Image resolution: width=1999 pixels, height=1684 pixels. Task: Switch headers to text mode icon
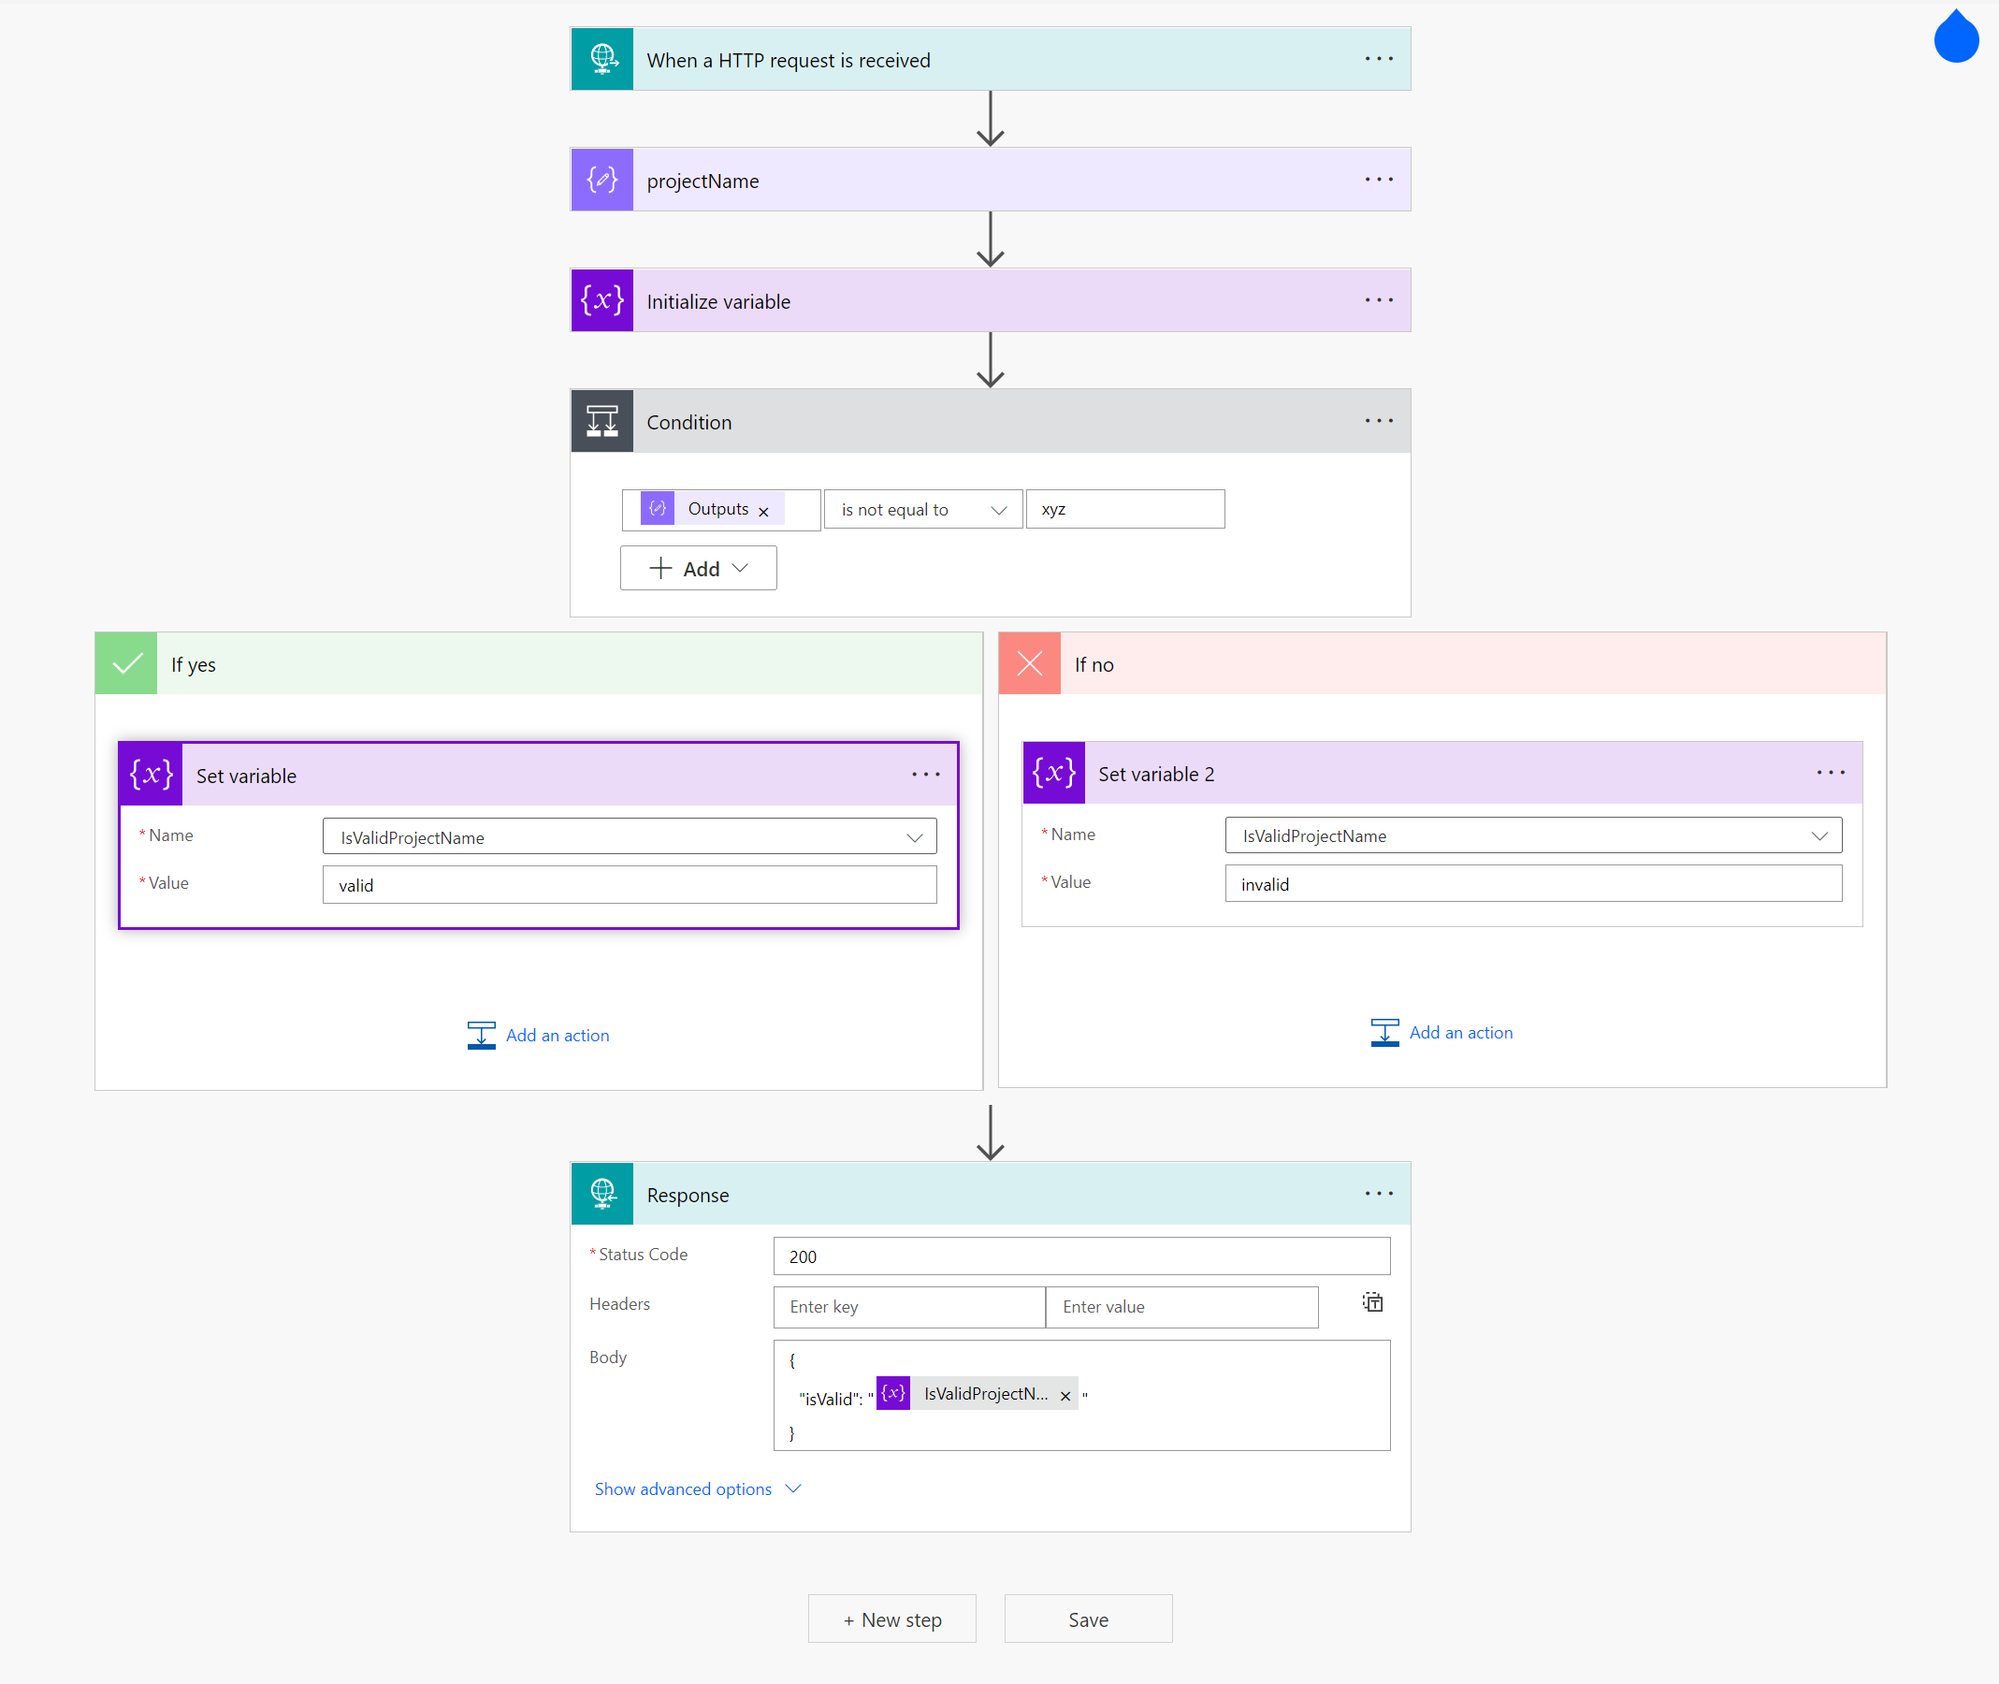click(x=1372, y=1303)
